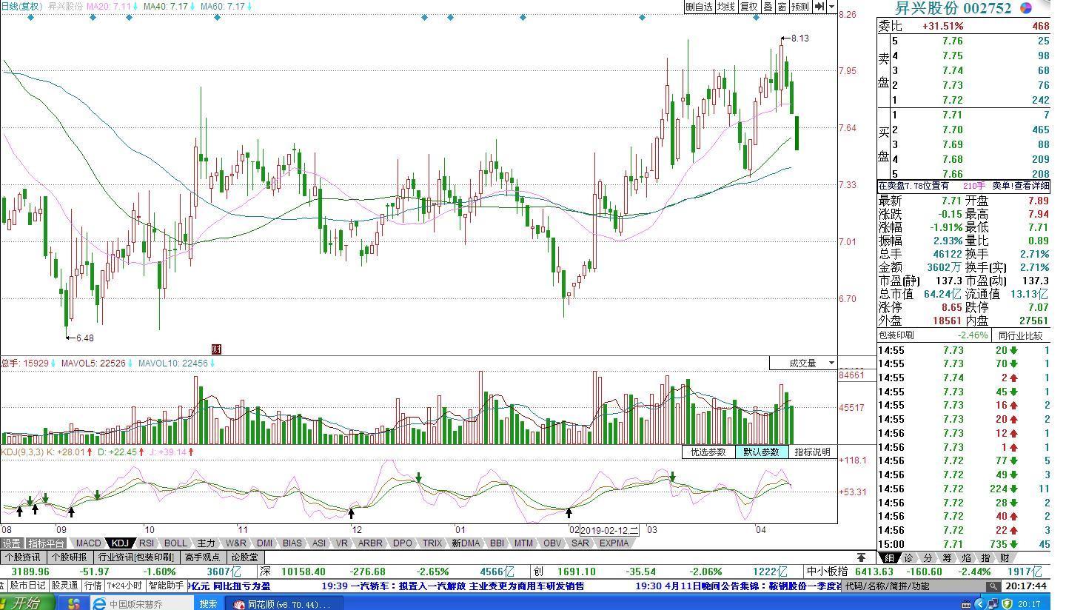Switch to the 主力 indicator tab
The width and height of the screenshot is (1066, 610).
[x=207, y=543]
